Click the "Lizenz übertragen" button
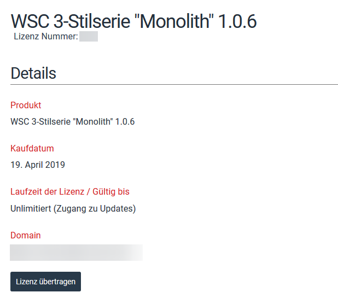This screenshot has height=304, width=338. point(45,282)
